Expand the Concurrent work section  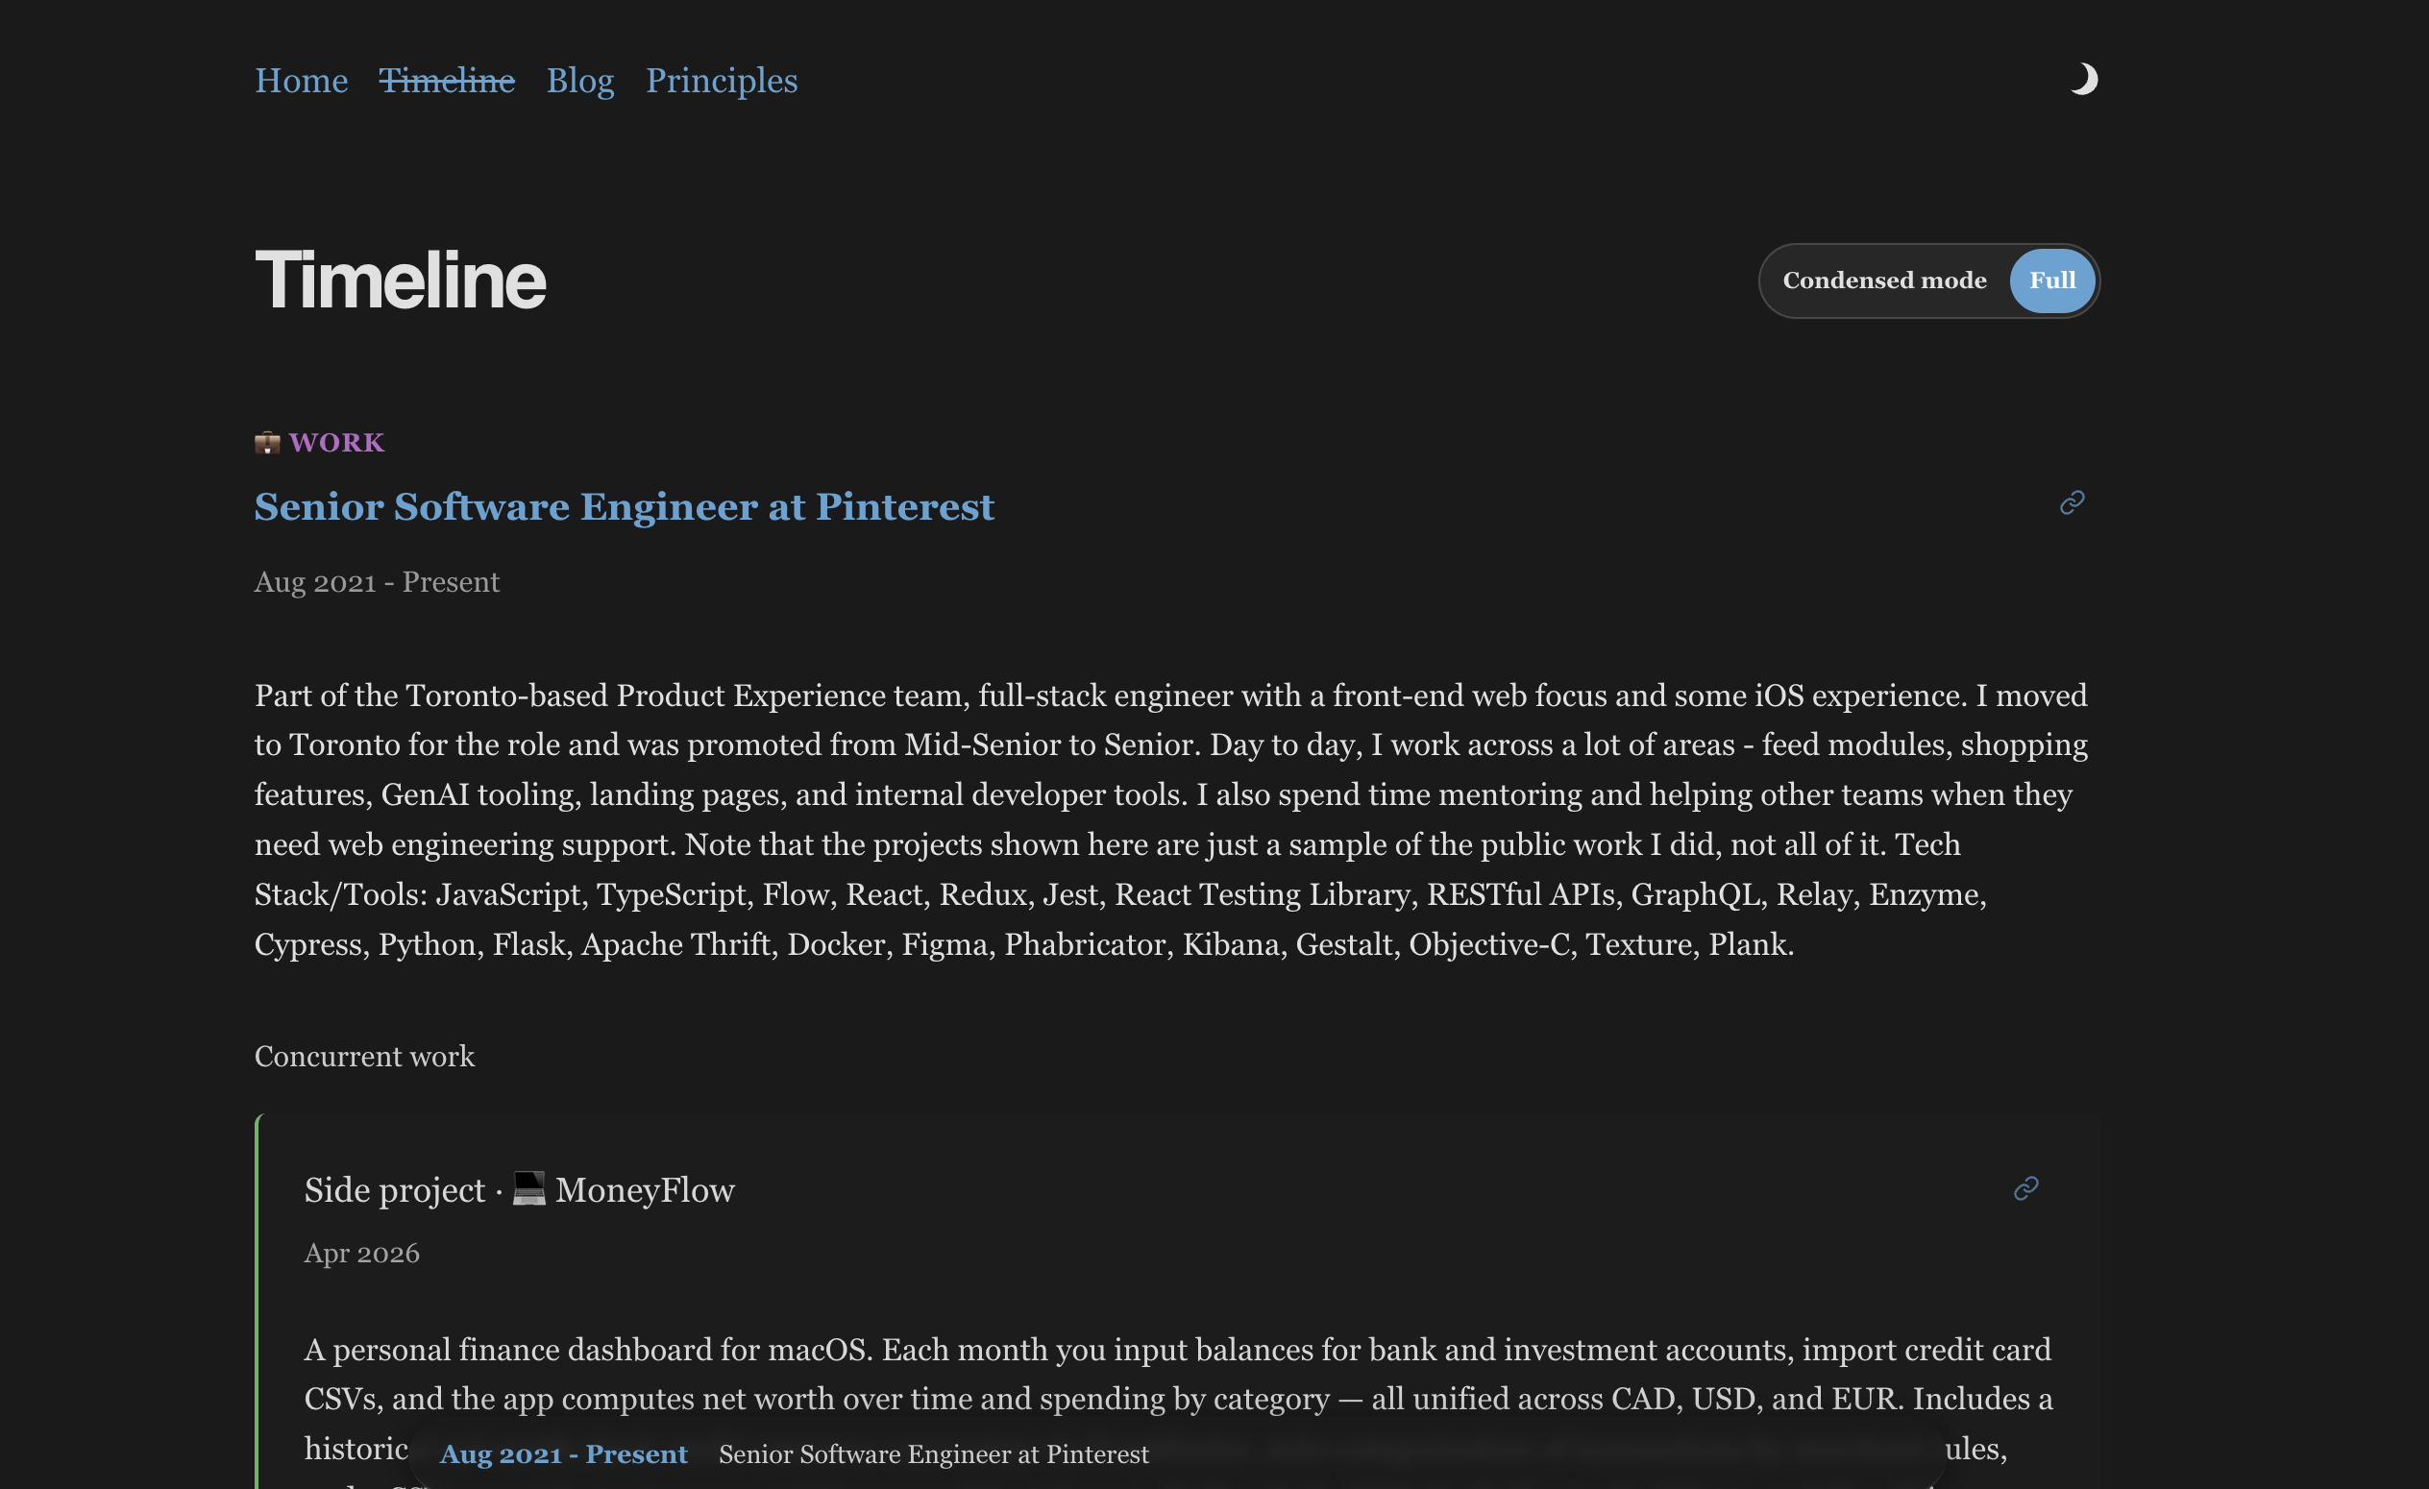click(364, 1057)
